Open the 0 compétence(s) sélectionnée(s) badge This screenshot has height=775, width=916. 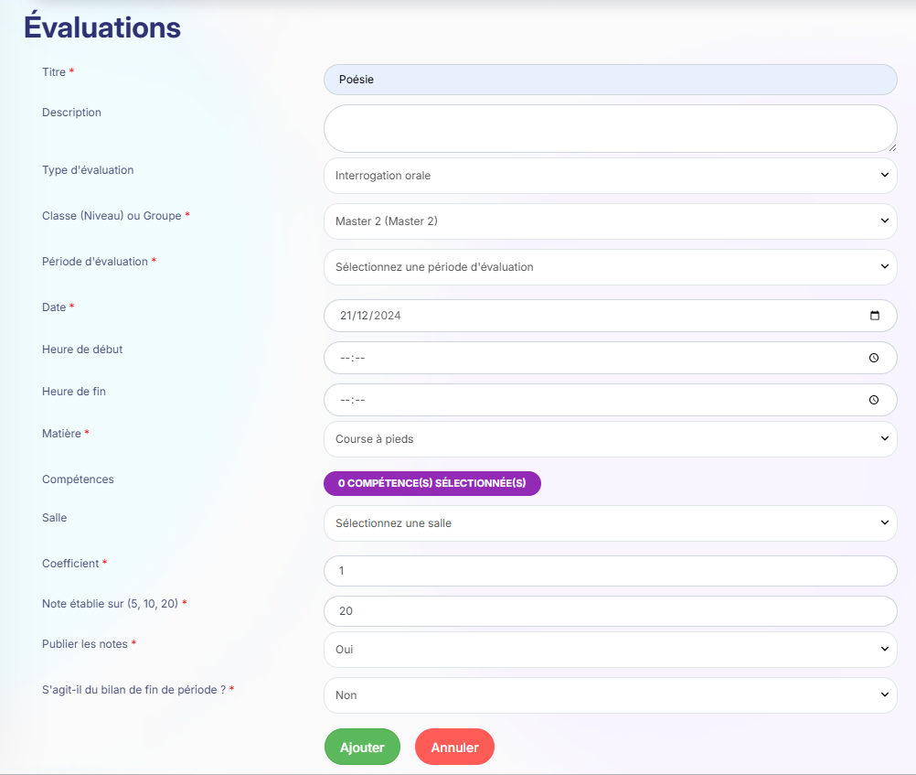[x=431, y=483]
